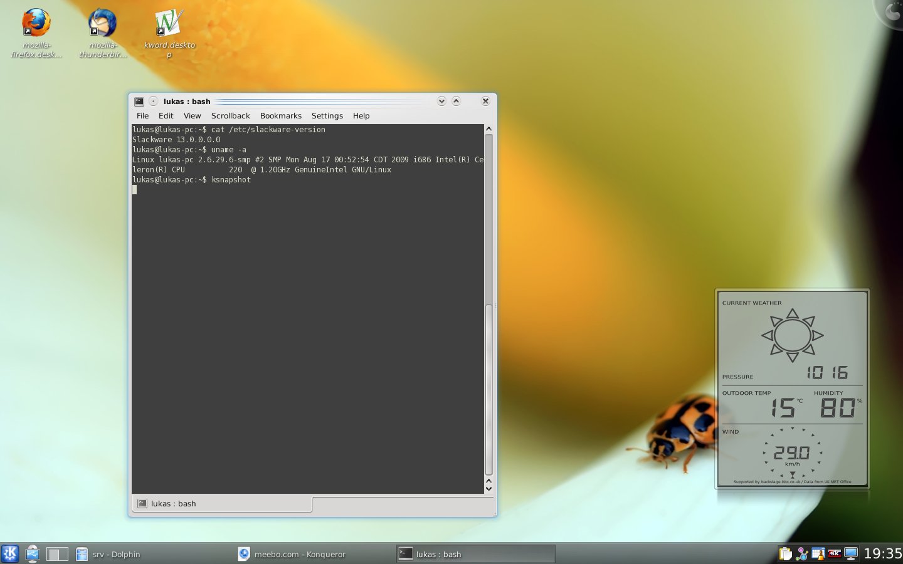
Task: Open the Scrollback menu
Action: coord(231,116)
